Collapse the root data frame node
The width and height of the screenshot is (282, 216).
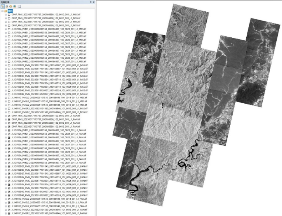(2, 11)
